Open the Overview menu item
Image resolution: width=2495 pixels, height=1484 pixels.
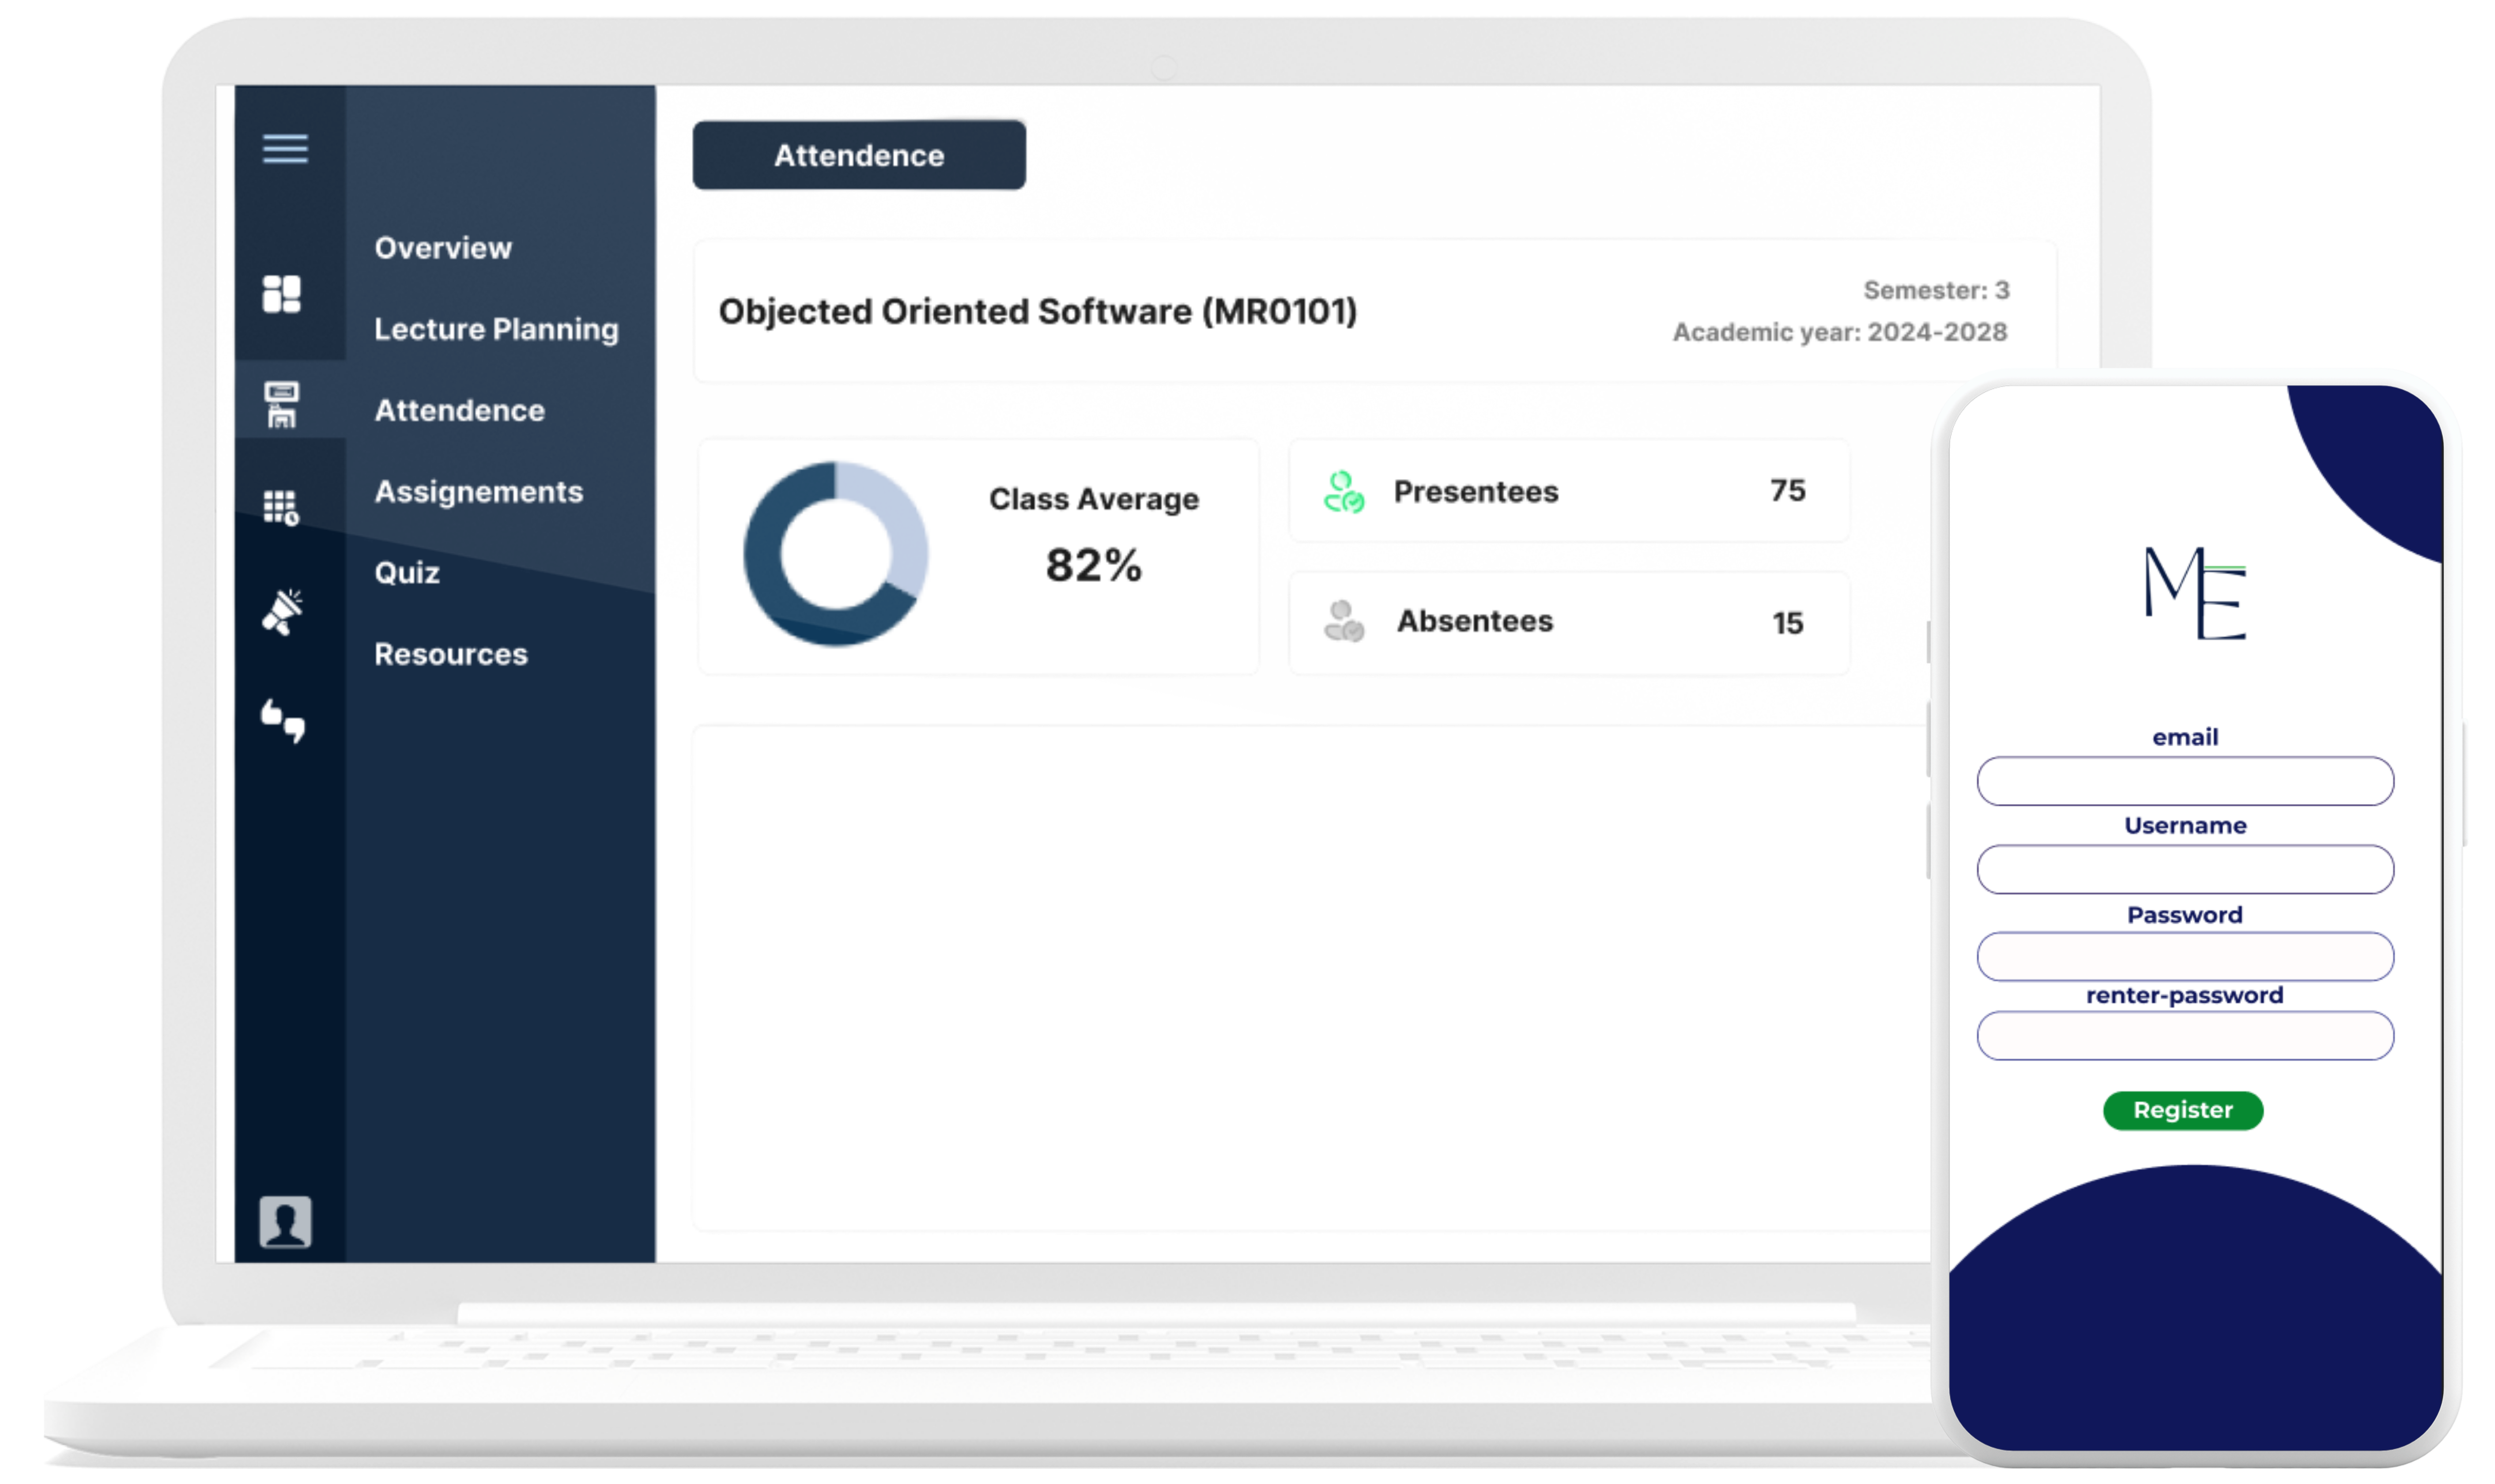(x=443, y=248)
